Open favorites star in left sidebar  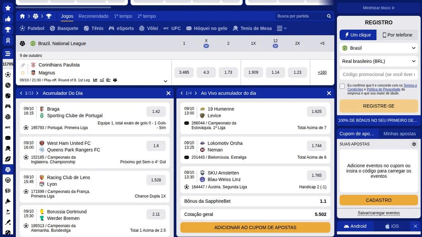click(8, 8)
